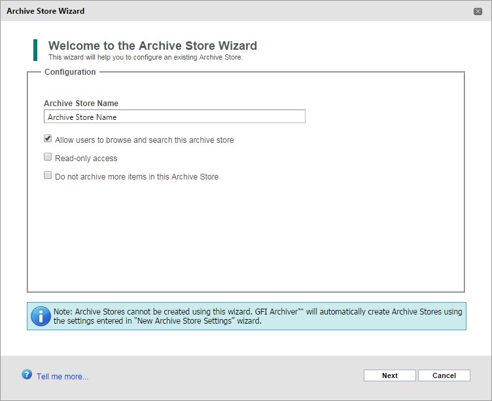Click the bold 'Archive Store Name' field label
The width and height of the screenshot is (492, 401).
point(81,104)
